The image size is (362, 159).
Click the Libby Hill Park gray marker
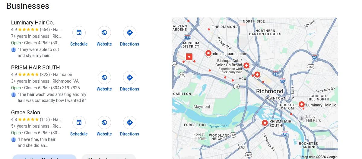pos(301,118)
